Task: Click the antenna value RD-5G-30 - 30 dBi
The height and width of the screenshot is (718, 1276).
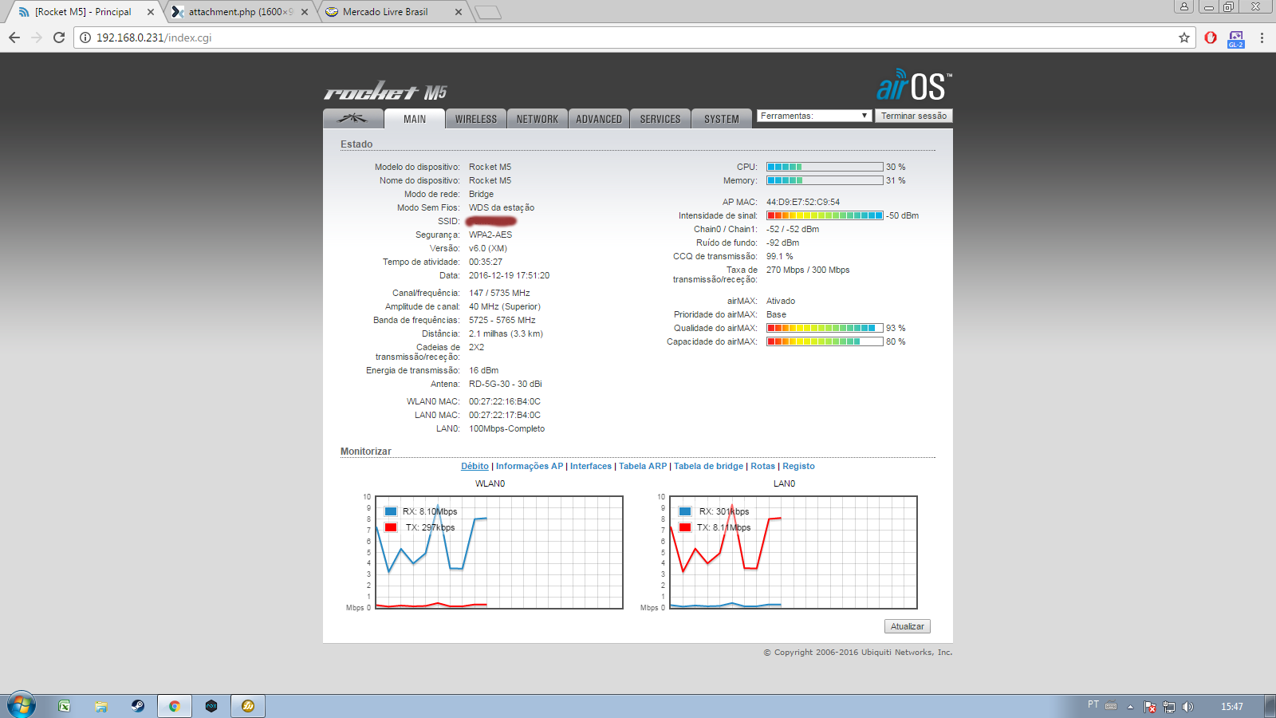Action: coord(506,384)
